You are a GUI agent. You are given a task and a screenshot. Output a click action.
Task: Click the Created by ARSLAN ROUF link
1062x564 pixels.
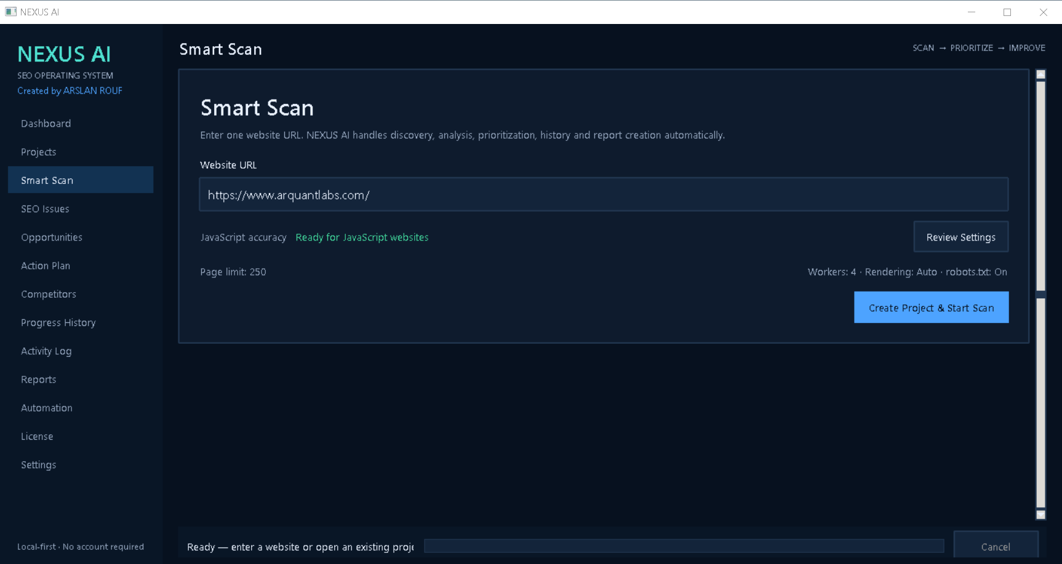70,90
